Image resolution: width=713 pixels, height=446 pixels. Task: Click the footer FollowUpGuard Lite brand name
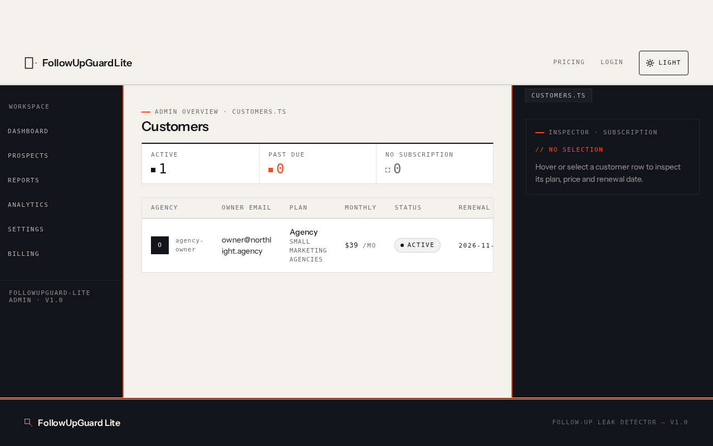point(79,423)
